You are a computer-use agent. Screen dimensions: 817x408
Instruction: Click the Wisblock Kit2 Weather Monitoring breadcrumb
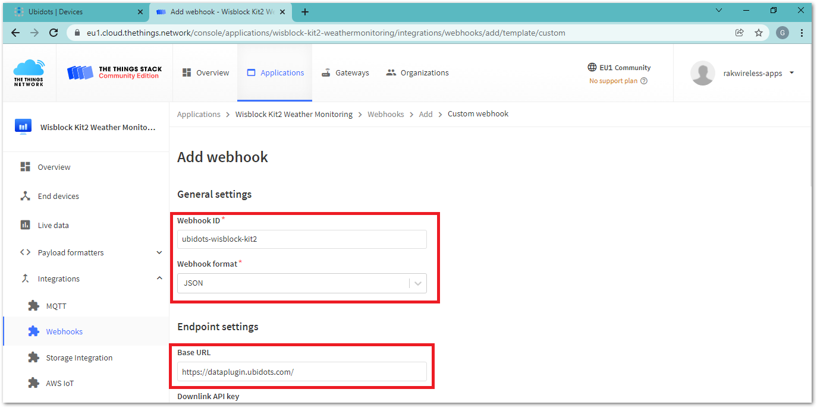[x=294, y=114]
